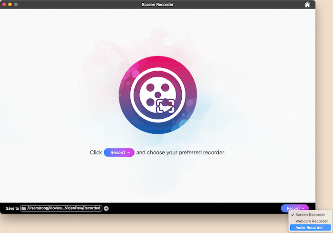Click the capture frame symbol on the logo

point(165,105)
